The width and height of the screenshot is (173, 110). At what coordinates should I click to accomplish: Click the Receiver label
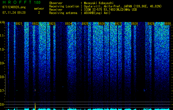56,10
